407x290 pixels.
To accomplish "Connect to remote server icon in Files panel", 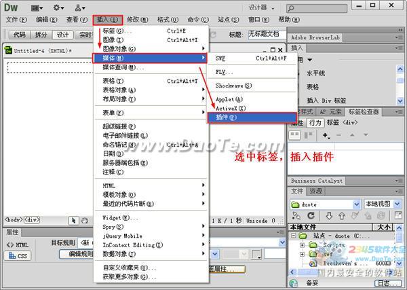I will tap(296, 215).
